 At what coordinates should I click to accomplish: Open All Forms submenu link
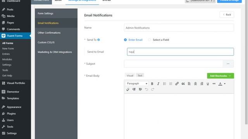tap(8, 43)
